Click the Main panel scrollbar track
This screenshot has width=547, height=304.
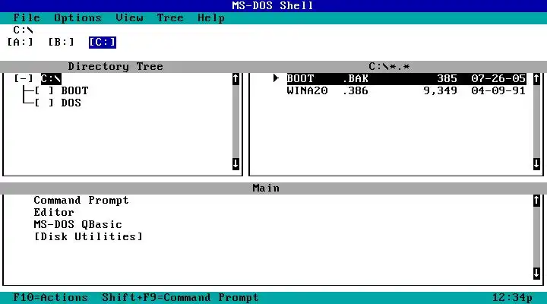[x=536, y=237]
